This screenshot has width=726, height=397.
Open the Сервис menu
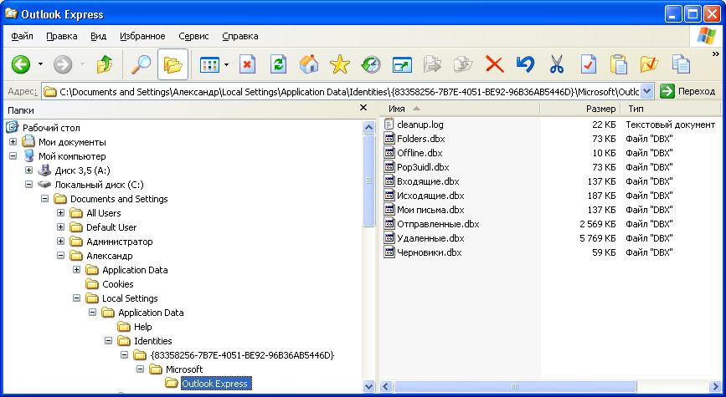tap(193, 36)
